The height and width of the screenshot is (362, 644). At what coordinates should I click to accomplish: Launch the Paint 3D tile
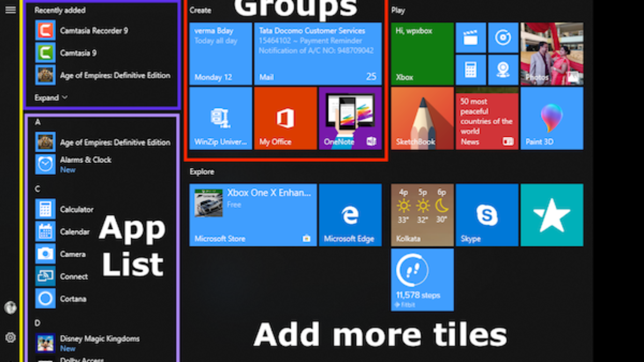pos(552,119)
